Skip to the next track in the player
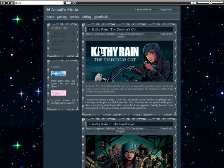The height and width of the screenshot is (168, 224). 12,3
